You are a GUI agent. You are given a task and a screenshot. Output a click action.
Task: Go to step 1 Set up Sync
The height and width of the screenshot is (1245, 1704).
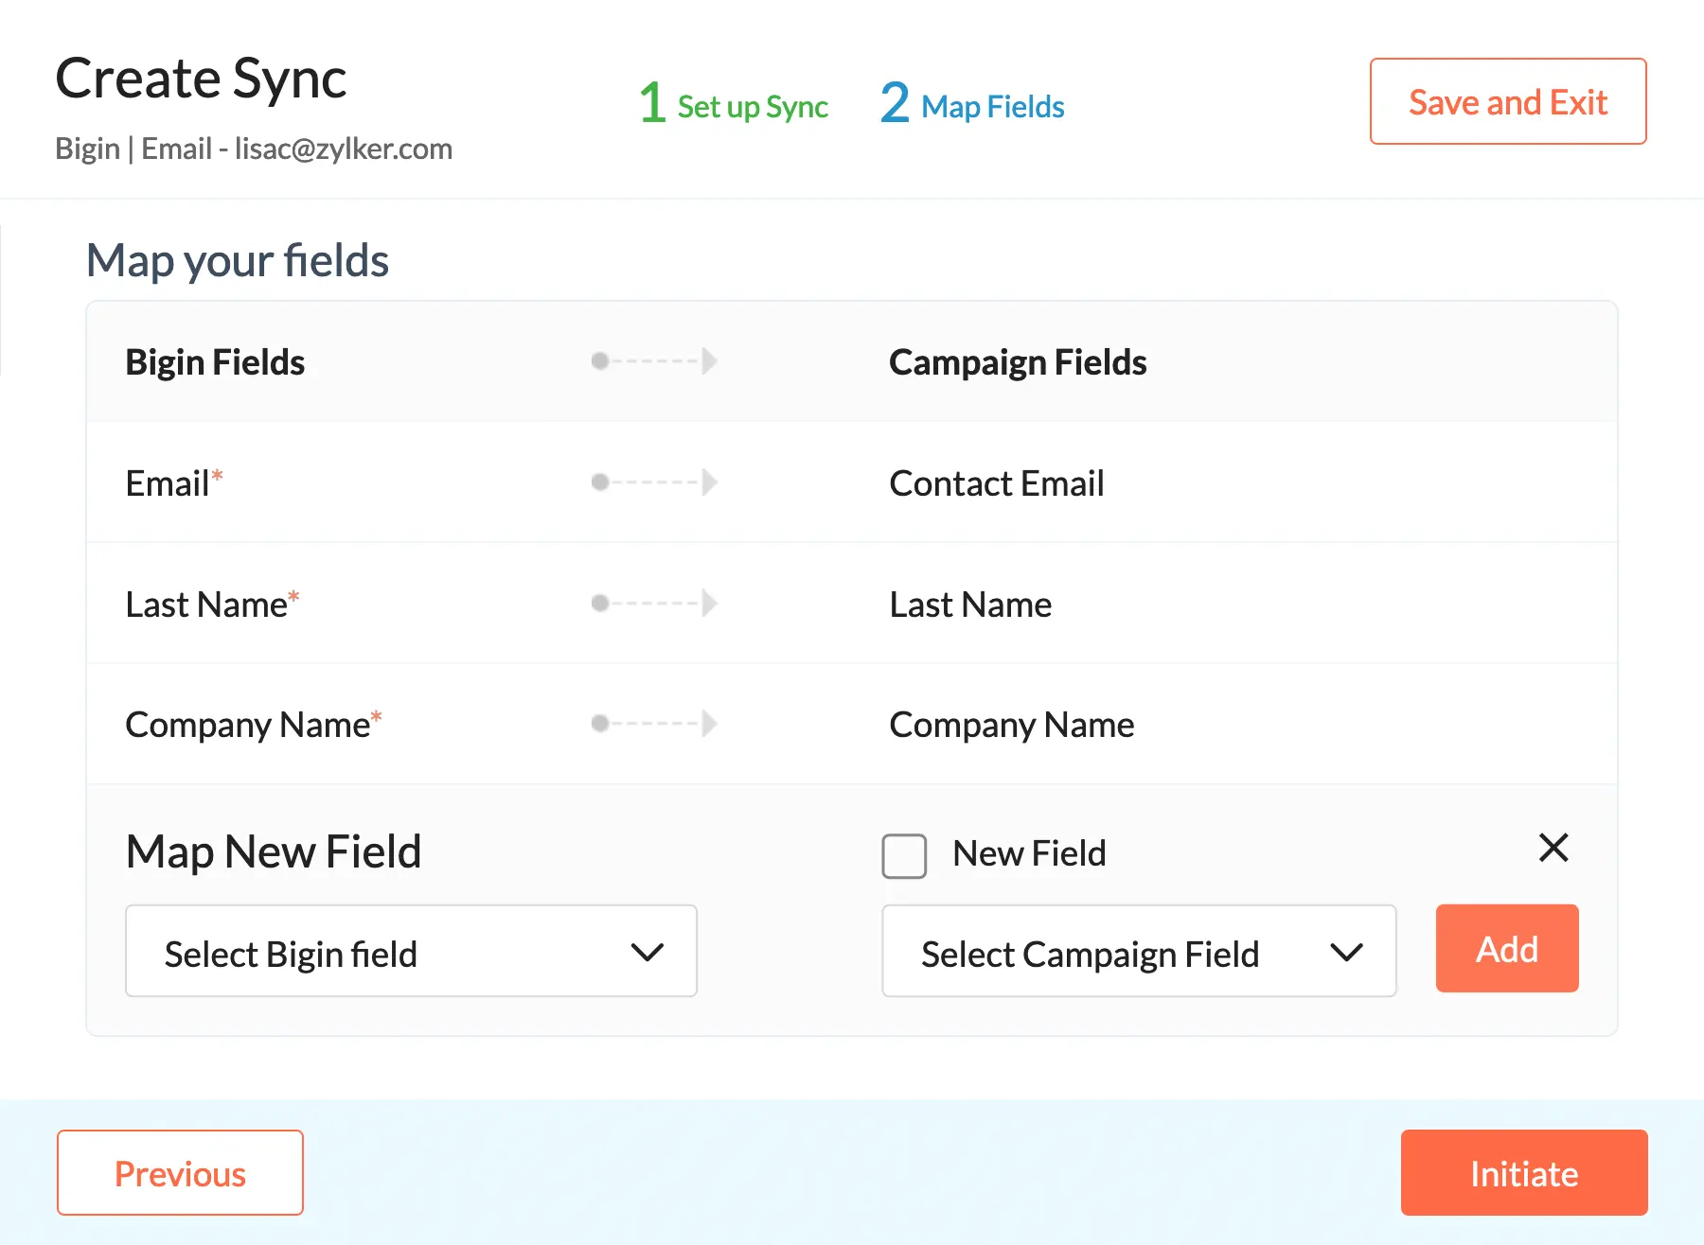coord(734,104)
